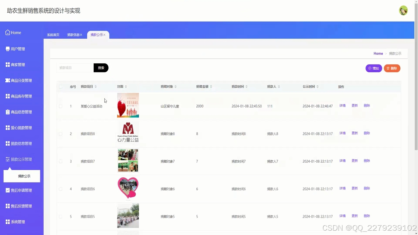
Task: Go to Home via sidebar label
Action: click(x=16, y=33)
